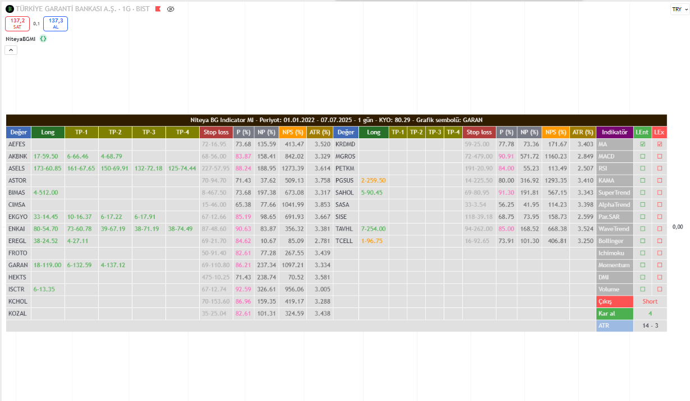Image resolution: width=690 pixels, height=401 pixels.
Task: Open NiteyaBGMI source code braces icon
Action: coord(43,39)
